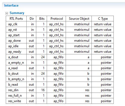Screen dimensions: 125x106
Task: Click the res_write port cell
Action: (16, 101)
